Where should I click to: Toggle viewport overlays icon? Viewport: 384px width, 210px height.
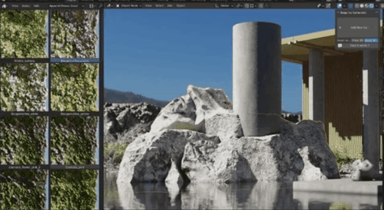[x=339, y=6]
